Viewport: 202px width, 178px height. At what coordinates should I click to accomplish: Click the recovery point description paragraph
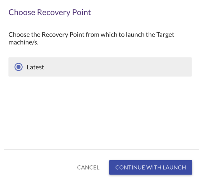(91, 38)
